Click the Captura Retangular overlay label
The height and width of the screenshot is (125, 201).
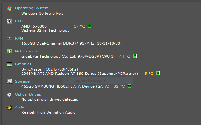pos(90,80)
